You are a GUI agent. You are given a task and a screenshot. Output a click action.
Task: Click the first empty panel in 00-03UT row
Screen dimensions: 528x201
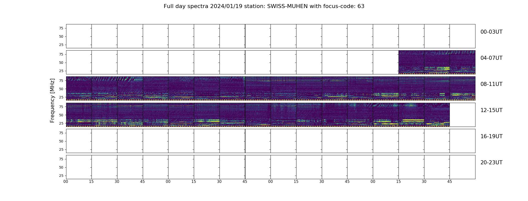tap(79, 36)
